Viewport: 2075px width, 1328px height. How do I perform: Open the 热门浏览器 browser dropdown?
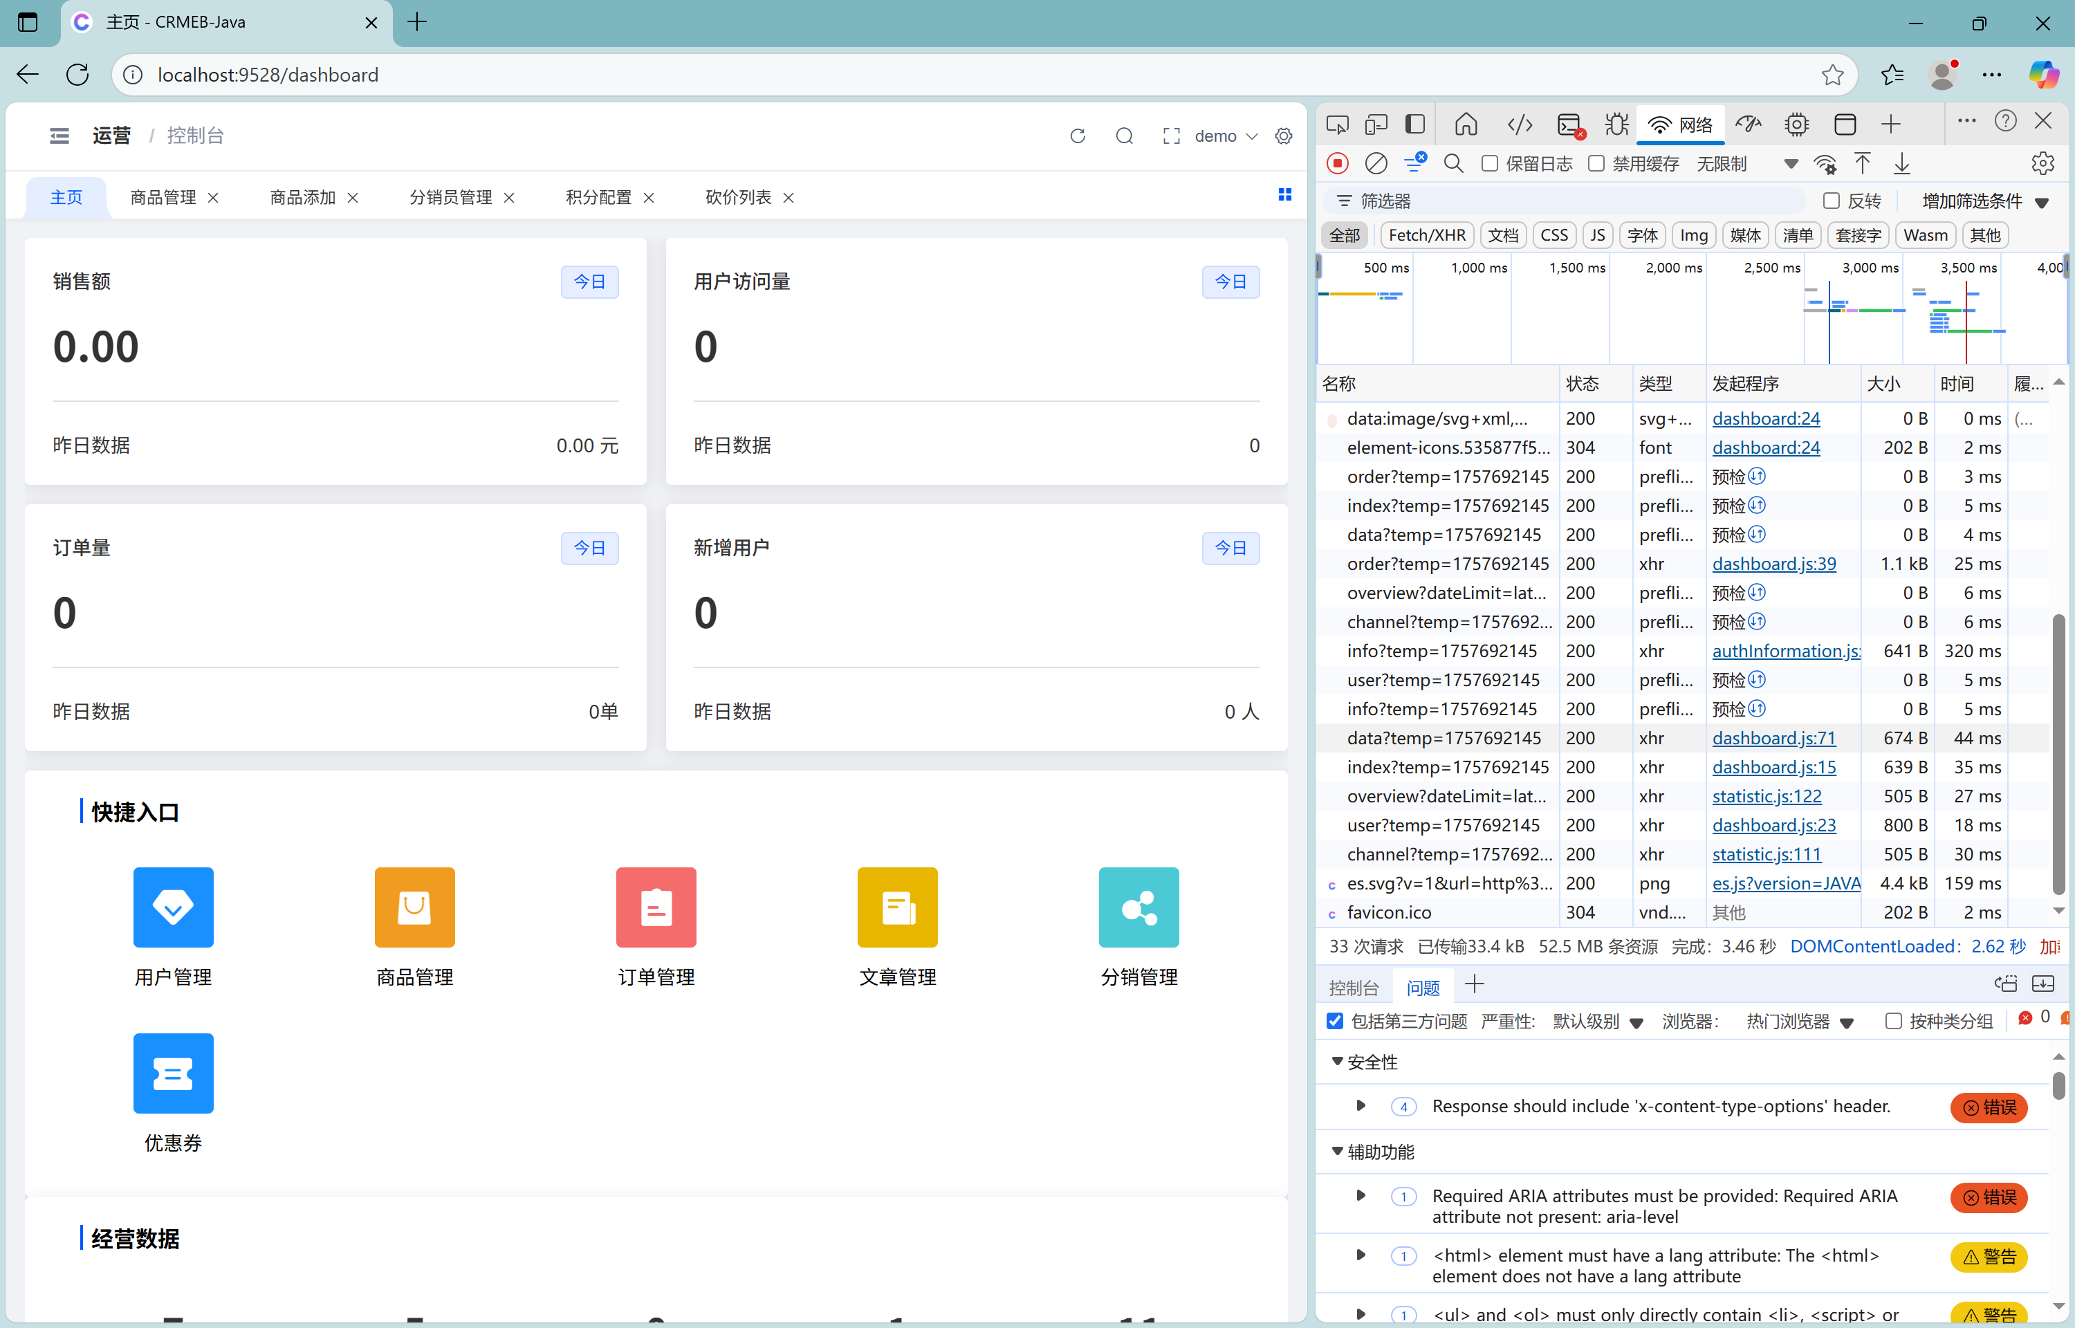[1800, 1022]
